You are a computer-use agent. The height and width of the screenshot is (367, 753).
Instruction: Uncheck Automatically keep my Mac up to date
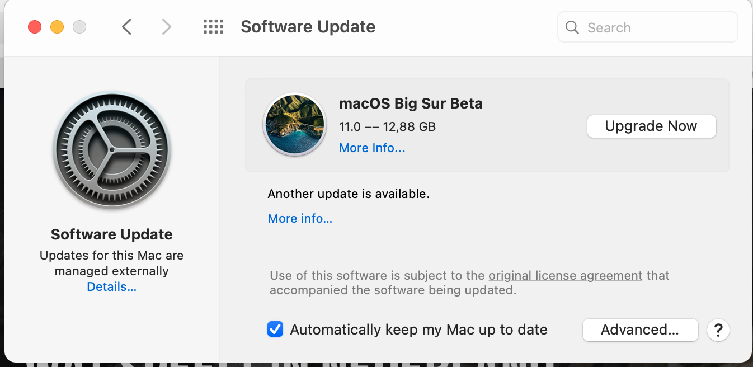[x=275, y=329]
